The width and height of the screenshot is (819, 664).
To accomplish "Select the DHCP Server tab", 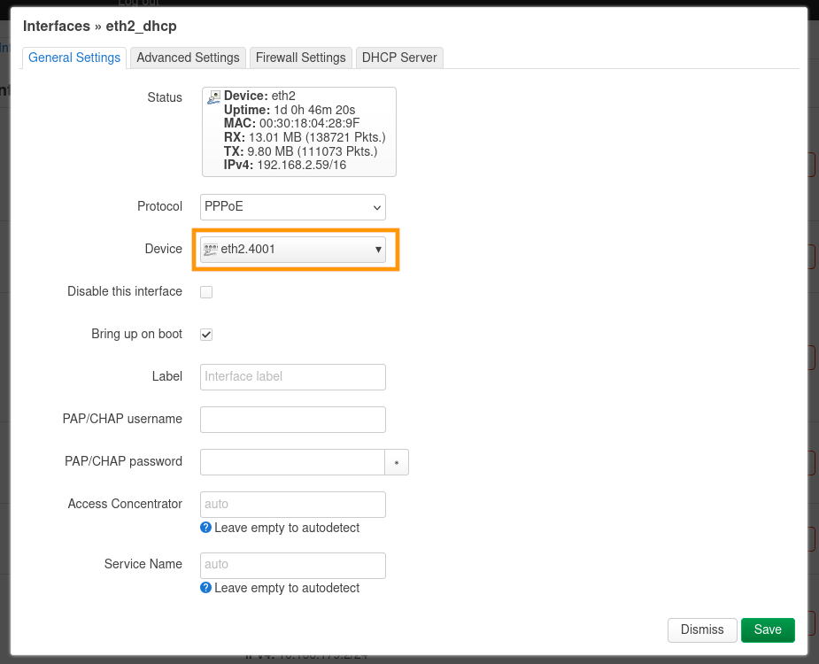I will coord(399,58).
